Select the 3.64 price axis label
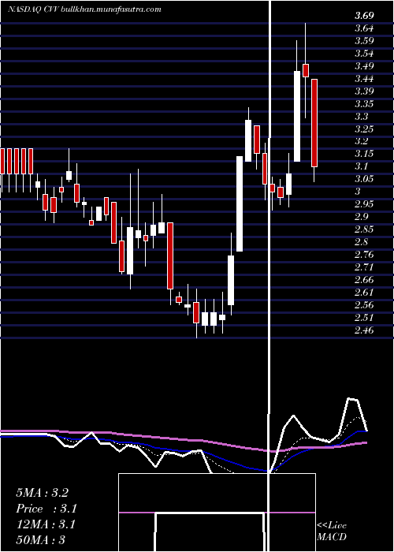The height and width of the screenshot is (552, 394). pyautogui.click(x=364, y=28)
